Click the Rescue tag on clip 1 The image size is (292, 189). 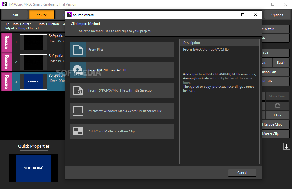click(7, 42)
